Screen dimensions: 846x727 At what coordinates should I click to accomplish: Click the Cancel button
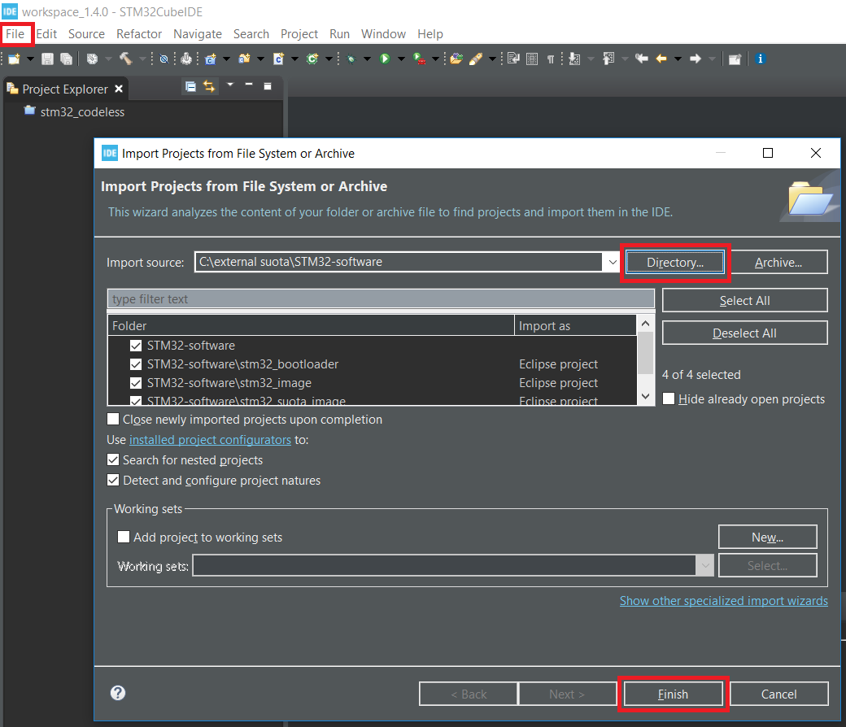pos(778,694)
